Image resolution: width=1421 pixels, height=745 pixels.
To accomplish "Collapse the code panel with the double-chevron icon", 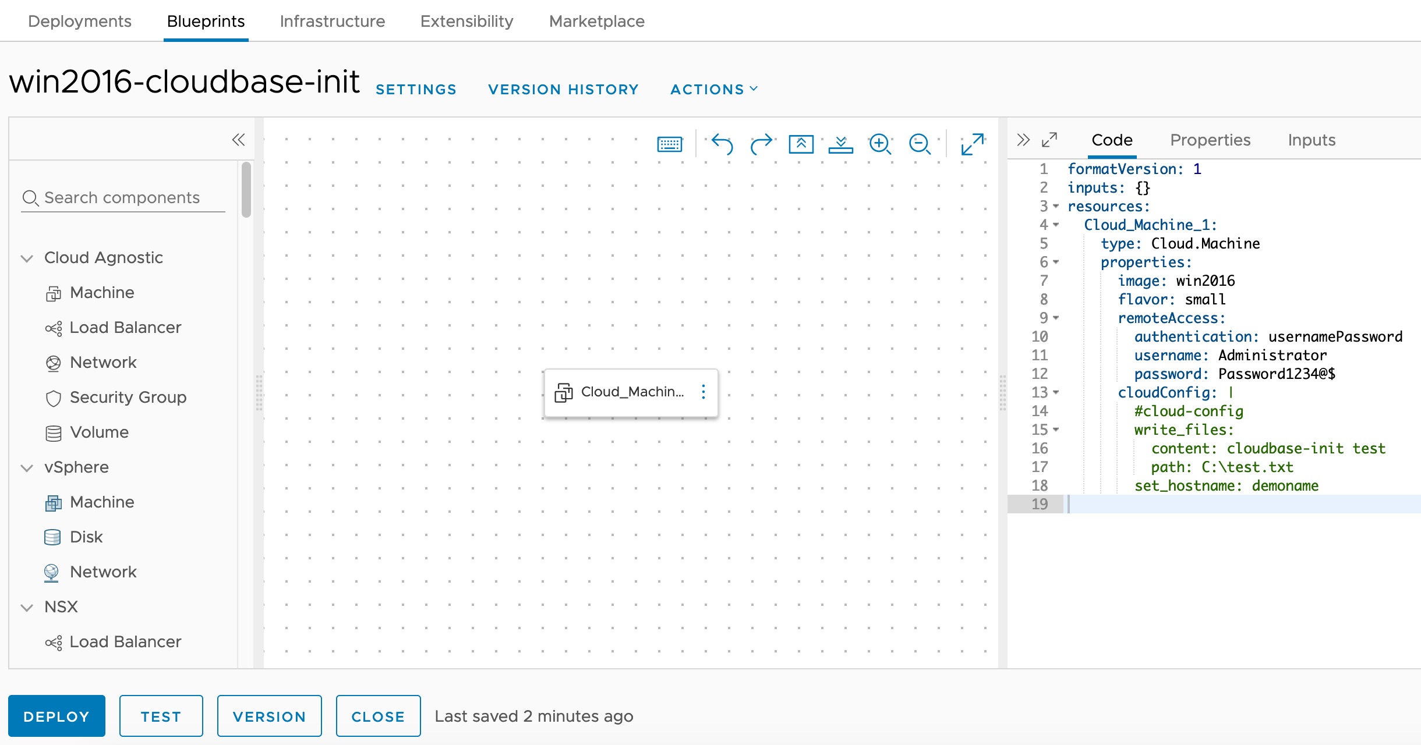I will coord(1023,139).
